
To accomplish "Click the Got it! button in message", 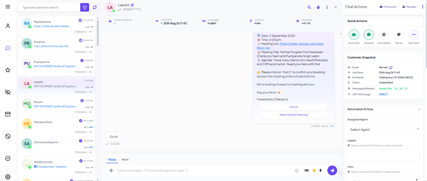I will point(294,107).
